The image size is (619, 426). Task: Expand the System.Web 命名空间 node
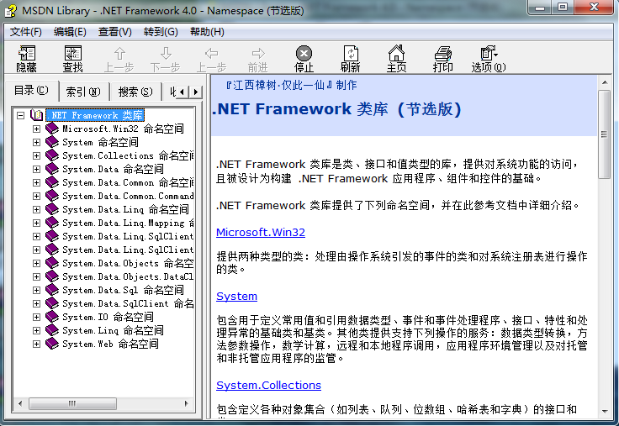pos(36,344)
